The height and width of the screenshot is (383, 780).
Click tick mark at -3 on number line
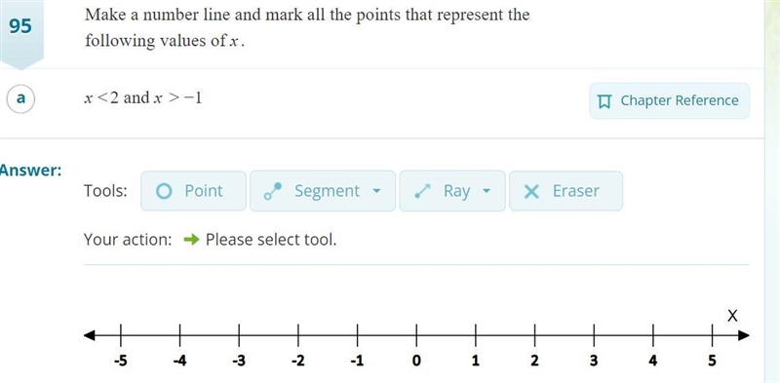(x=239, y=336)
